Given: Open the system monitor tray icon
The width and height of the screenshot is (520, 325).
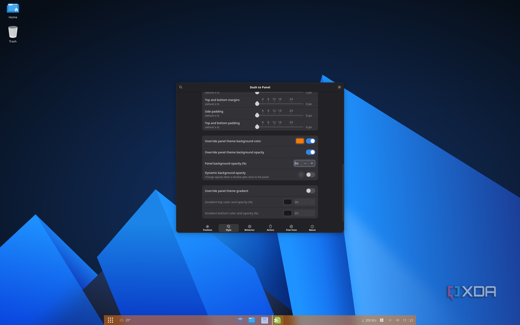Looking at the screenshot, I should [382, 320].
